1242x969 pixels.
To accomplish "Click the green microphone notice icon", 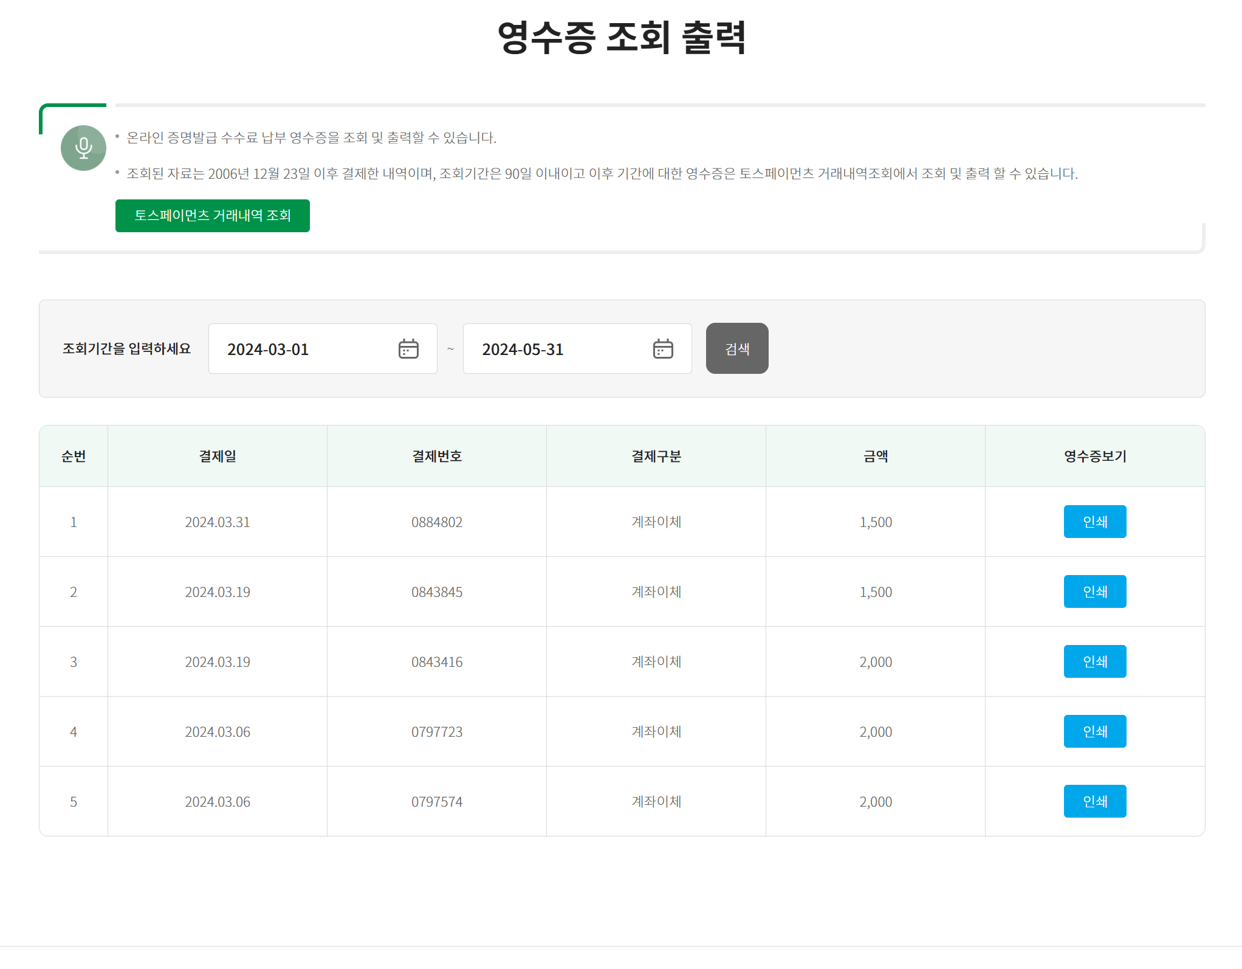I will pos(83,148).
